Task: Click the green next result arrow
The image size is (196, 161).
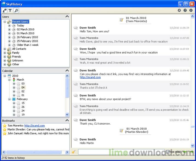Action: [191, 152]
